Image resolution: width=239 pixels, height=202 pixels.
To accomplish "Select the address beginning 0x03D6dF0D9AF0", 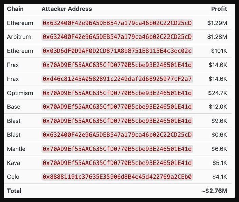I will tap(117, 51).
